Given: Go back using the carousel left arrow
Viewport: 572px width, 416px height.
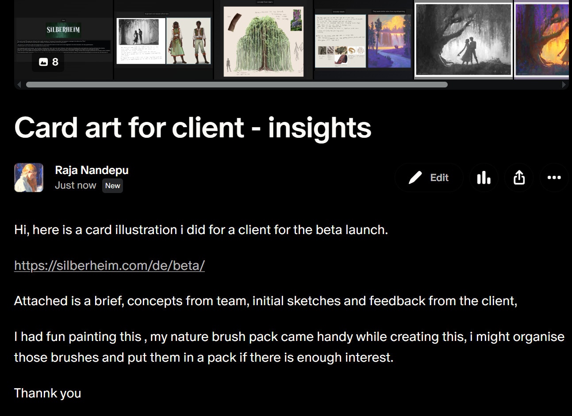Looking at the screenshot, I should click(19, 84).
